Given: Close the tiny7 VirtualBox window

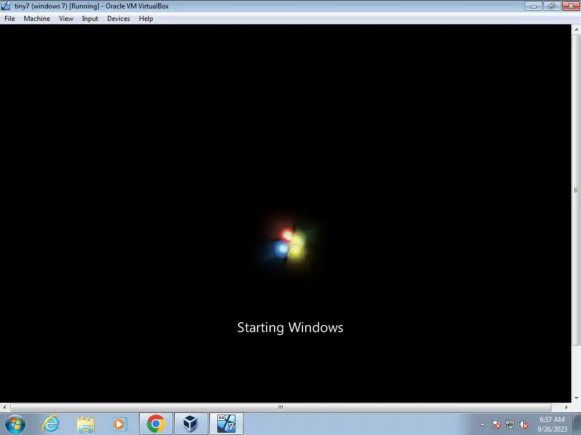Looking at the screenshot, I should (571, 6).
